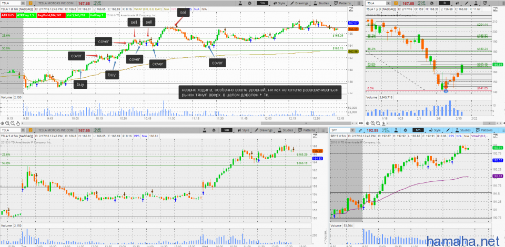Image resolution: width=505 pixels, height=247 pixels.
Task: Open the D timeframe selector of daily chart
Action: (x=445, y=3)
